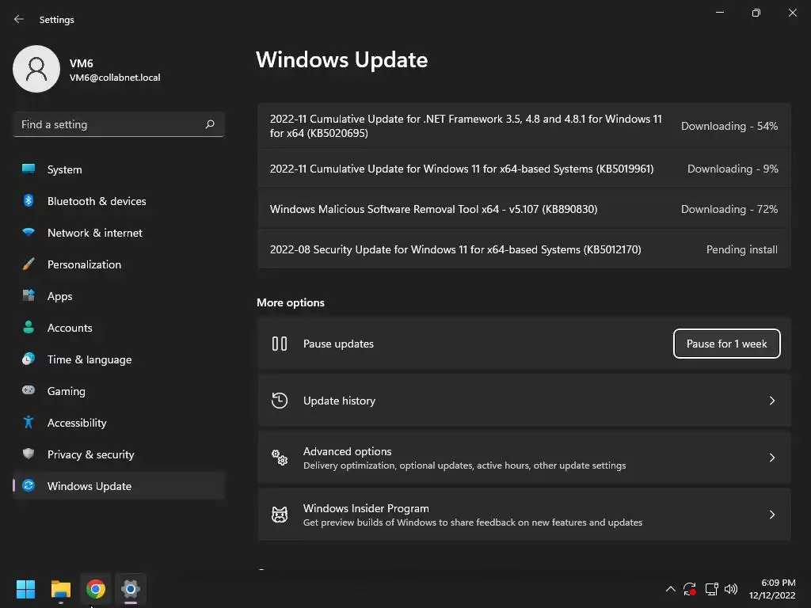The width and height of the screenshot is (811, 608).
Task: Click the Accounts person icon in sidebar
Action: [29, 327]
